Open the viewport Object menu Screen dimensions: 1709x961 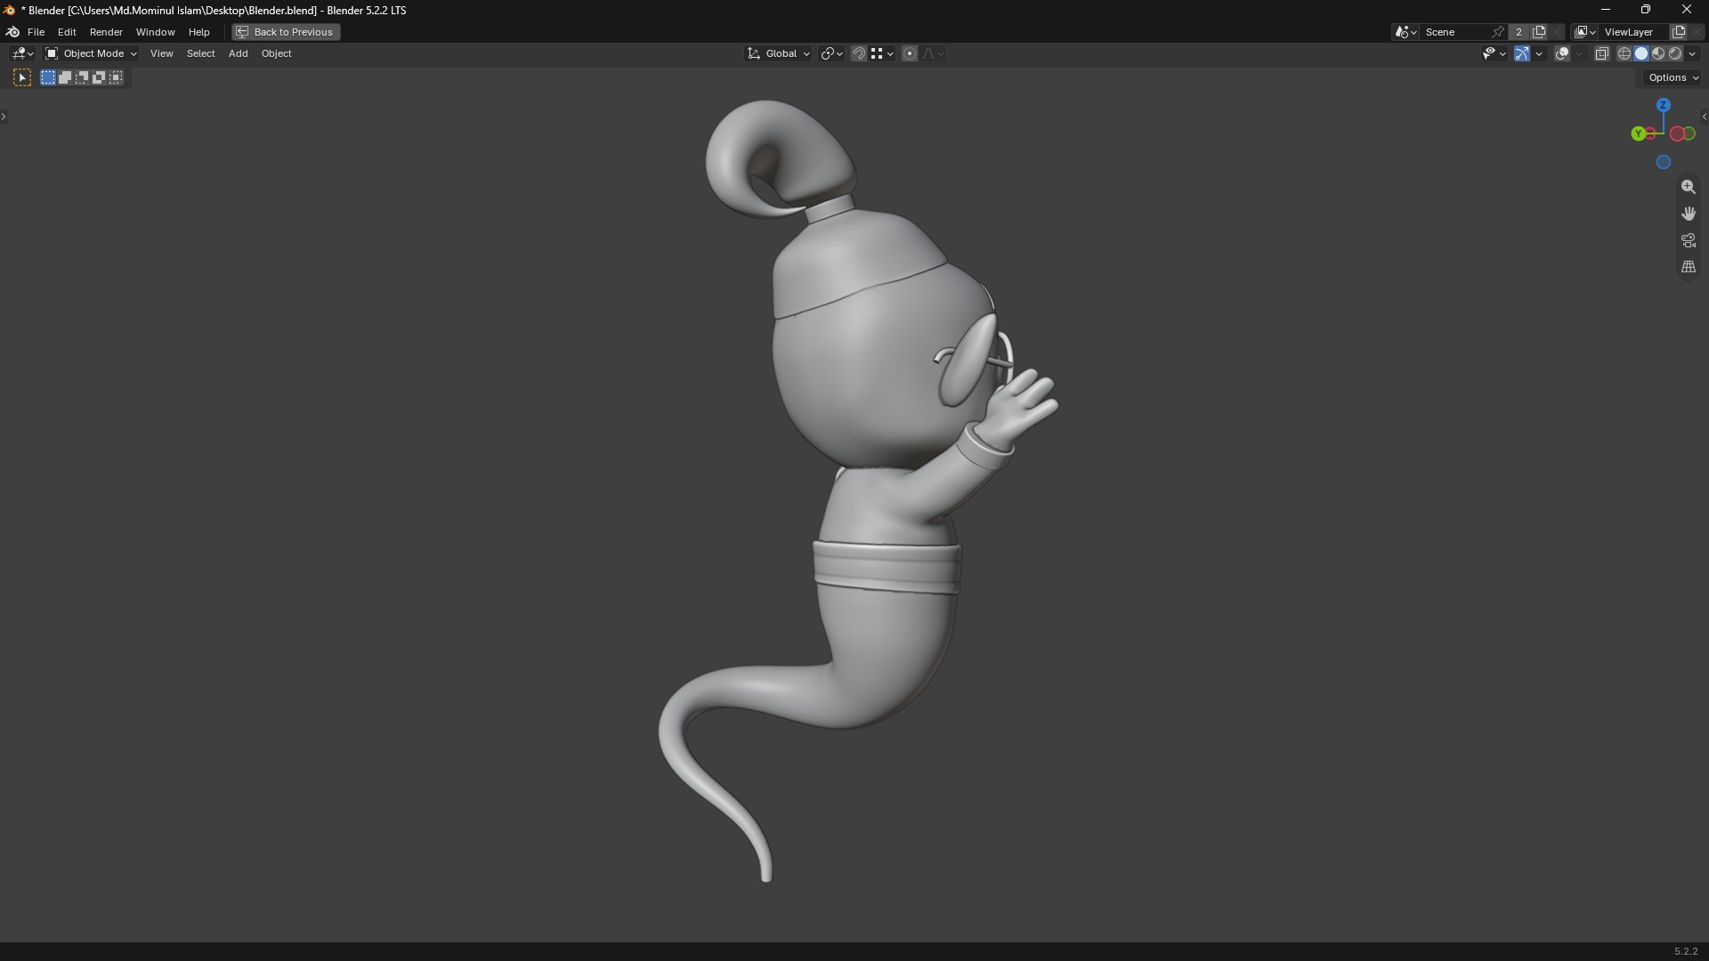tap(276, 53)
